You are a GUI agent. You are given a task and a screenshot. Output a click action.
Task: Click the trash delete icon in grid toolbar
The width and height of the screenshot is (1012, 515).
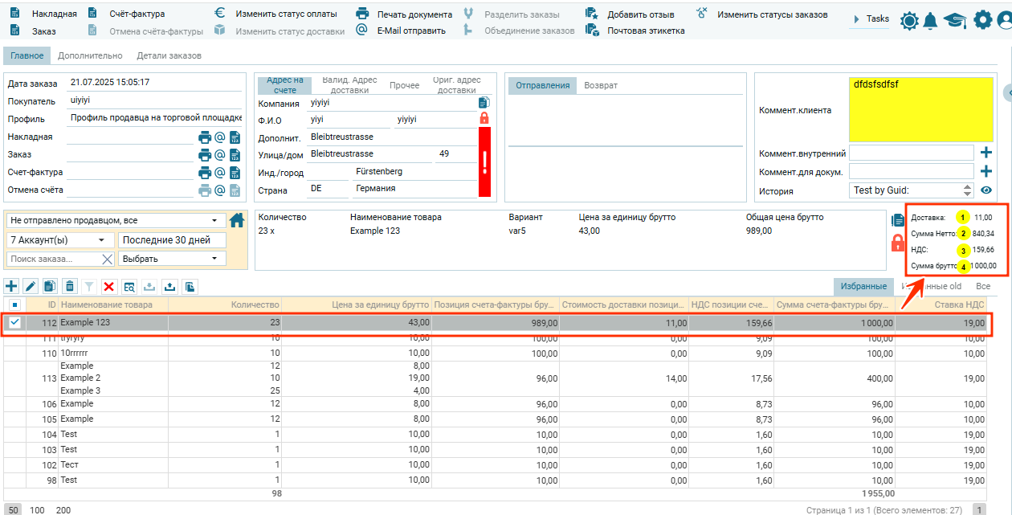(70, 286)
